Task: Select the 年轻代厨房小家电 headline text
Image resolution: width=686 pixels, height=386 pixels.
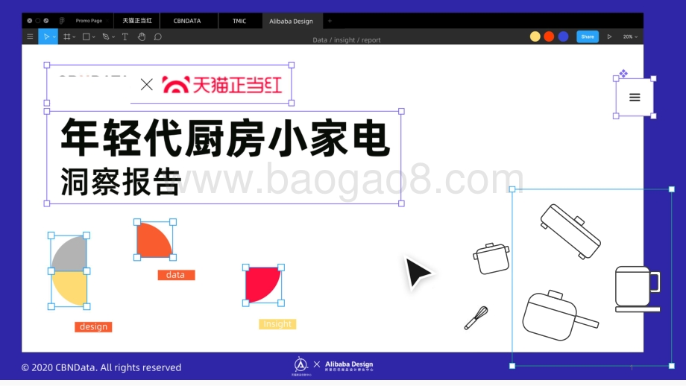Action: pyautogui.click(x=225, y=138)
